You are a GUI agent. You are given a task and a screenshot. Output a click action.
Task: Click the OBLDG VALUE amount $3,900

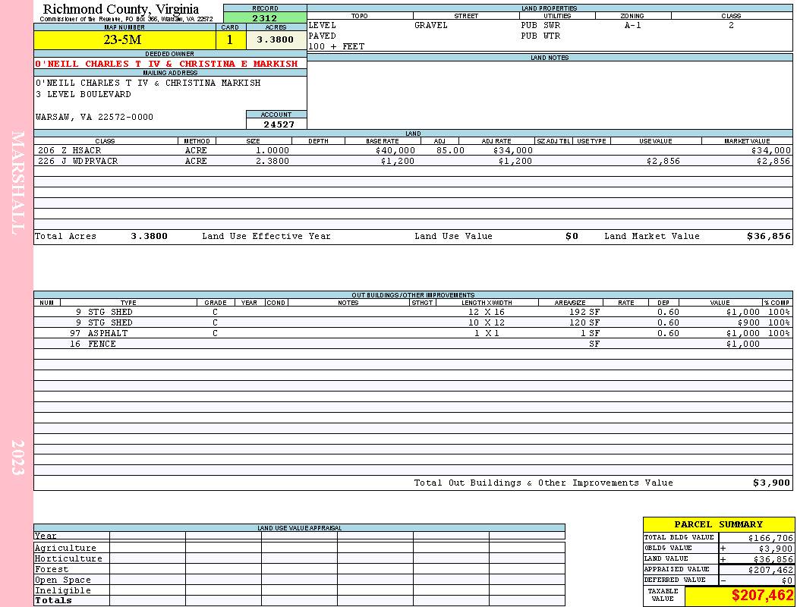click(x=775, y=549)
